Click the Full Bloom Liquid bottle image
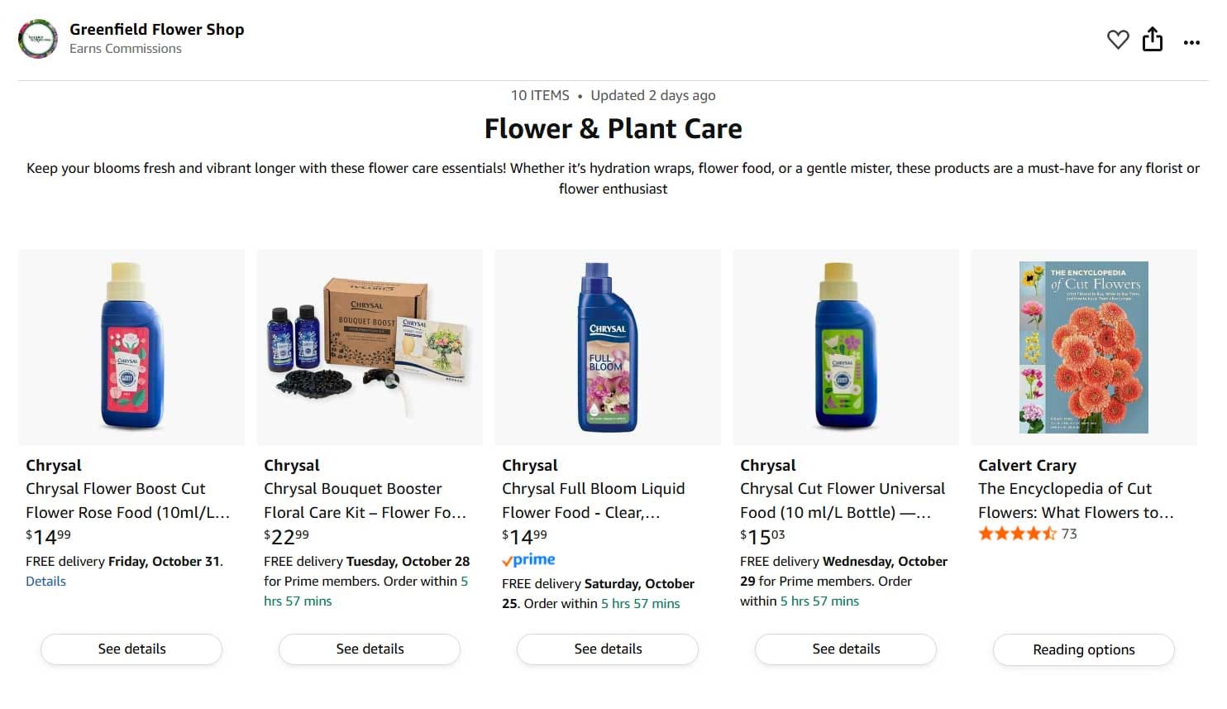The image size is (1227, 709). pyautogui.click(x=607, y=347)
